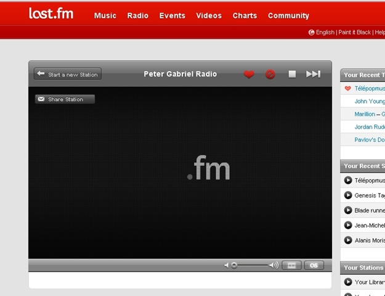
Task: Click the Your Library station name
Action: tap(370, 282)
